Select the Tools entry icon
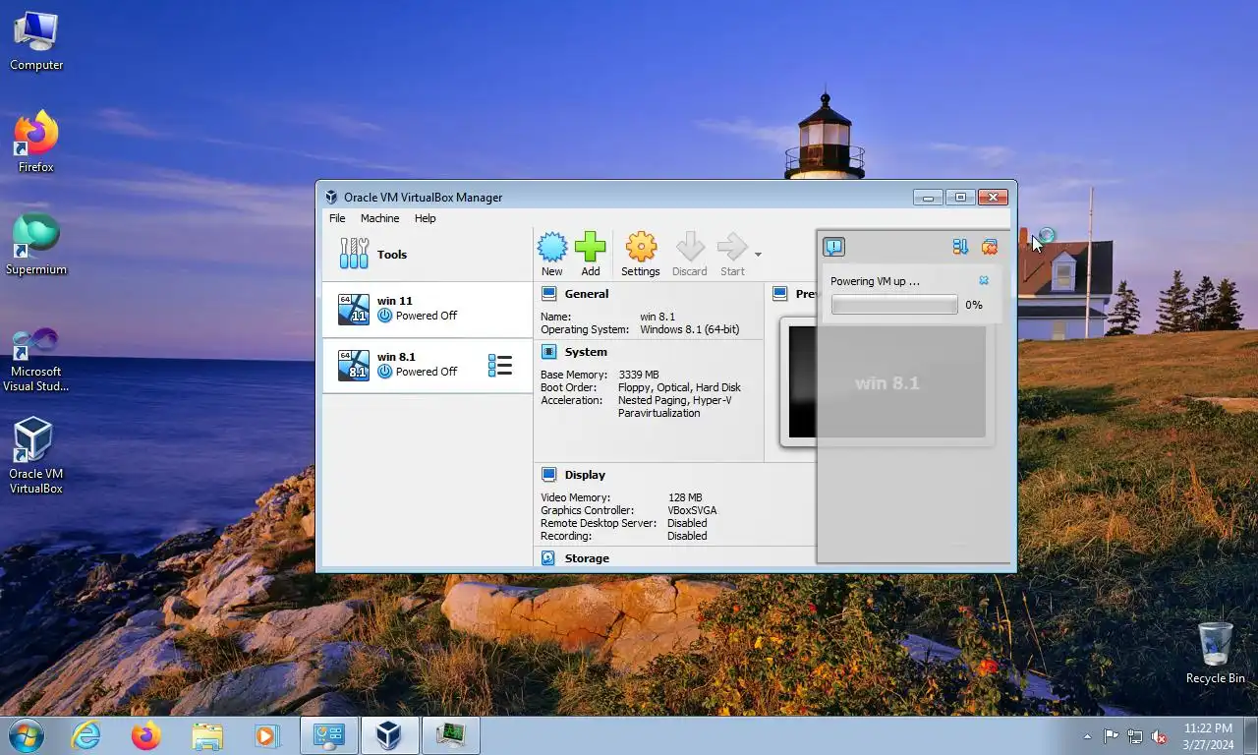Image resolution: width=1258 pixels, height=755 pixels. tap(354, 254)
